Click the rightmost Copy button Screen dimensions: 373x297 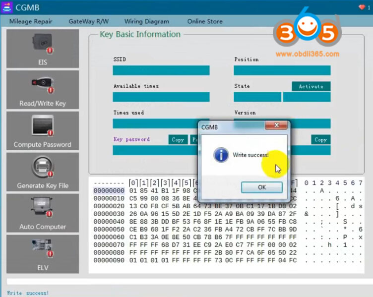pos(321,140)
